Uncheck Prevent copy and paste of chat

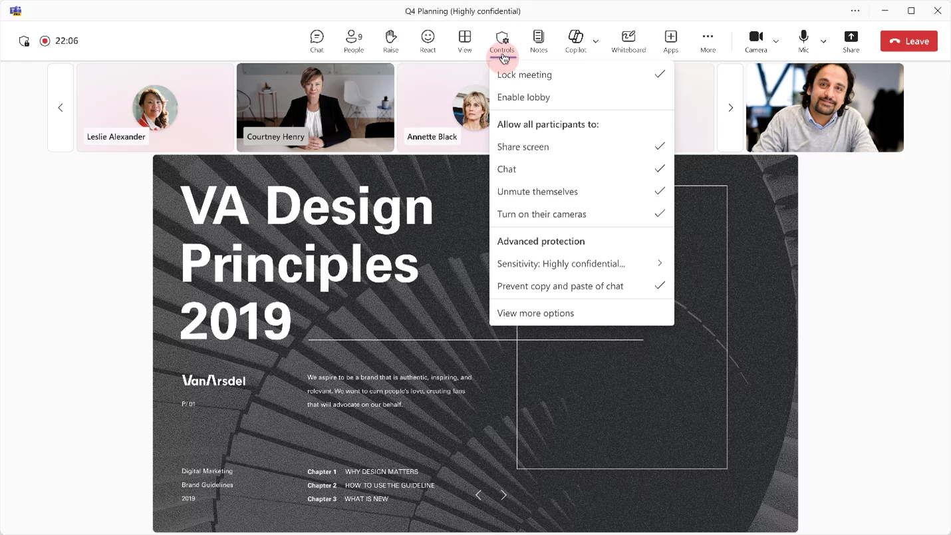click(581, 286)
